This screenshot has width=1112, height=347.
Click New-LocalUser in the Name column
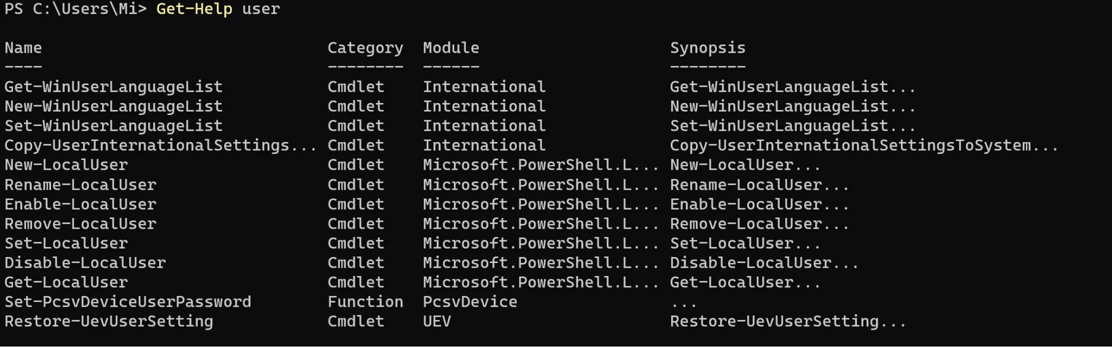click(66, 165)
